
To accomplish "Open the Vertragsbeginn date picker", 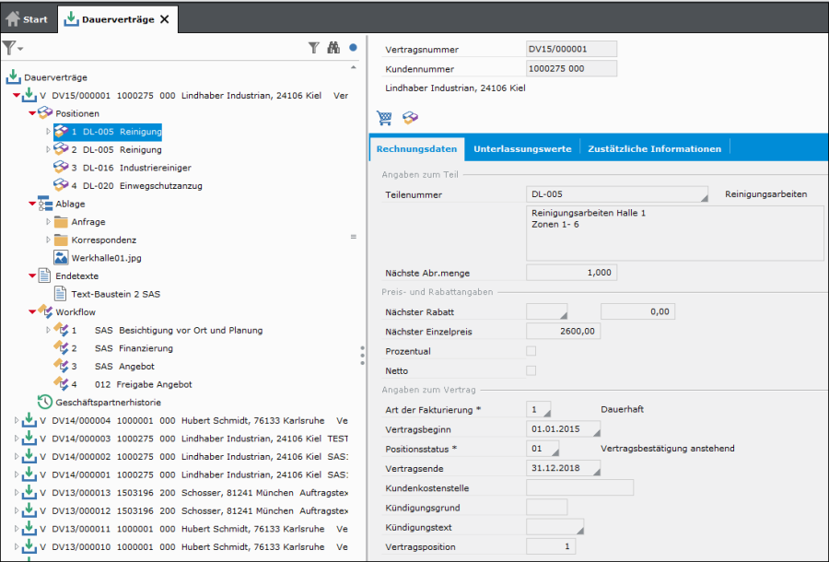I will point(596,432).
